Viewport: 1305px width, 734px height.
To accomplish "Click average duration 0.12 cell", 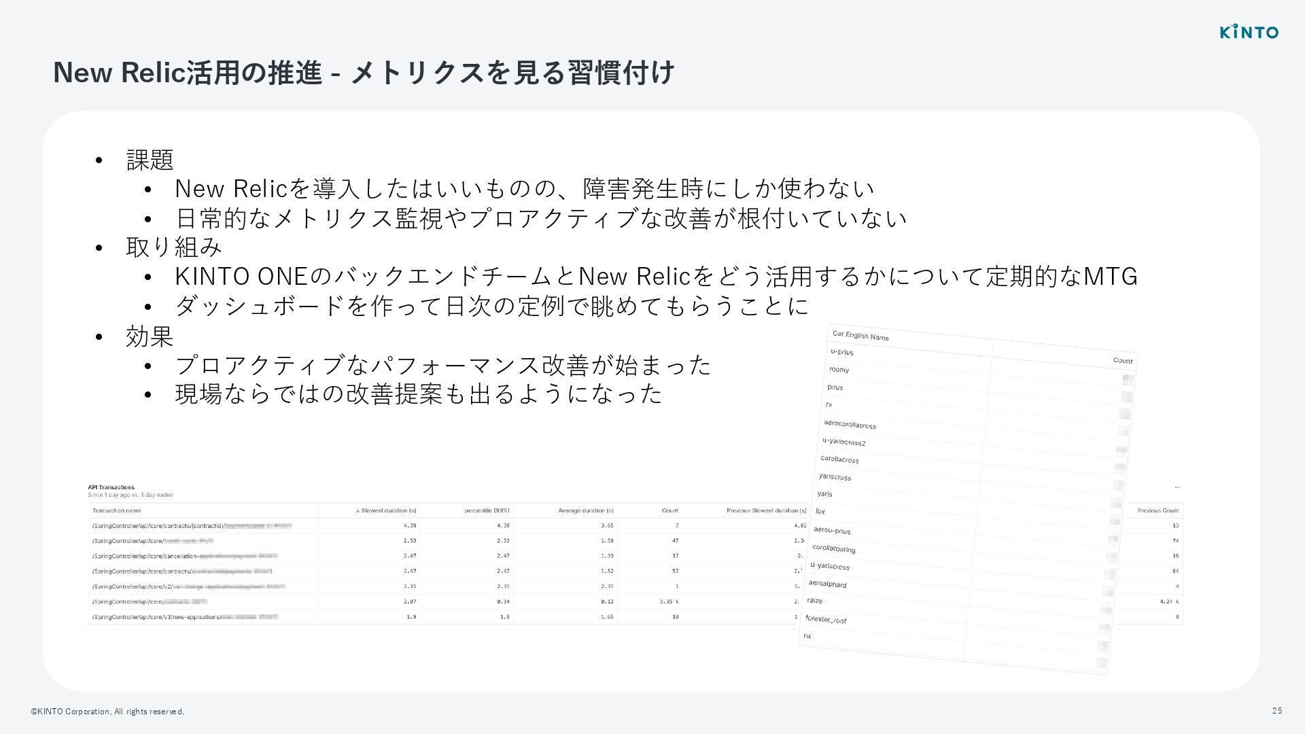I will 607,601.
